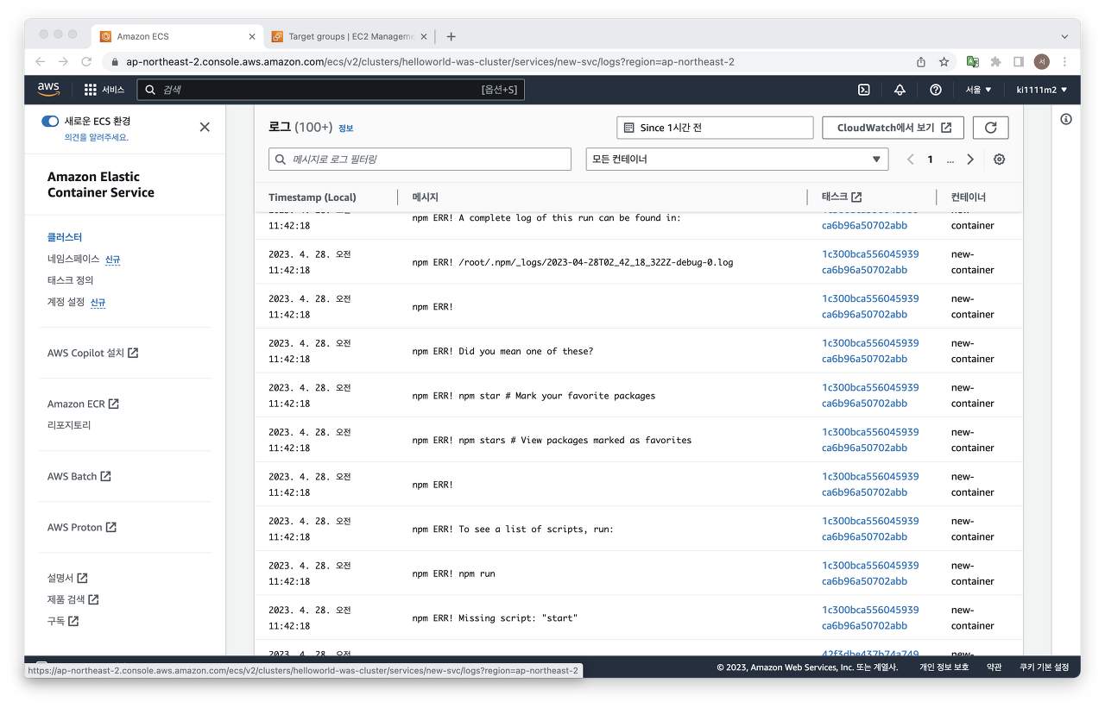Open 설명서 documentation link
The width and height of the screenshot is (1105, 708).
pyautogui.click(x=67, y=578)
